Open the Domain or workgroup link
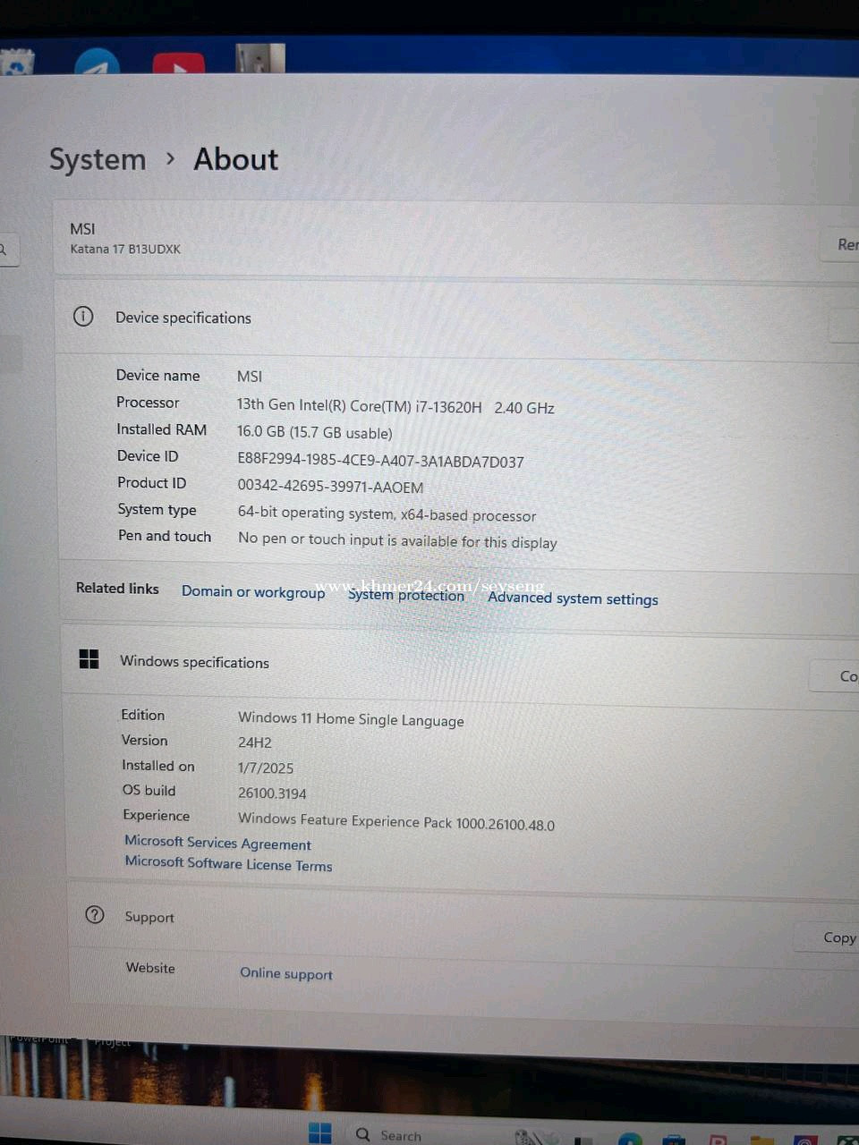The width and height of the screenshot is (859, 1145). pos(253,591)
